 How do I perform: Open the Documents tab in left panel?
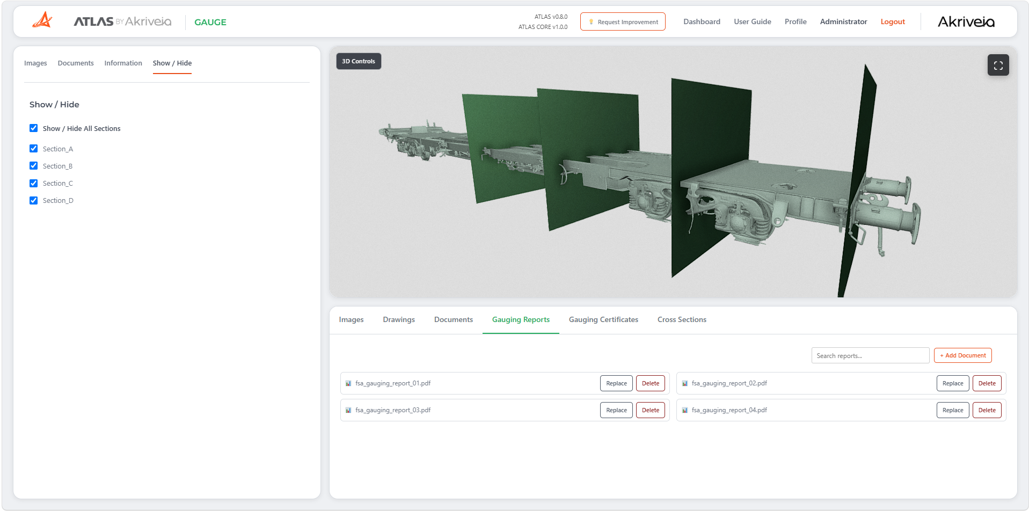coord(76,63)
